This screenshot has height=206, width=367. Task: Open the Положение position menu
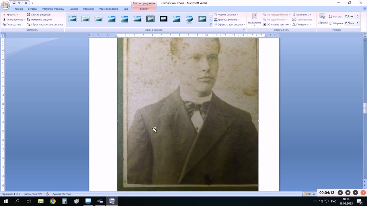click(x=255, y=20)
